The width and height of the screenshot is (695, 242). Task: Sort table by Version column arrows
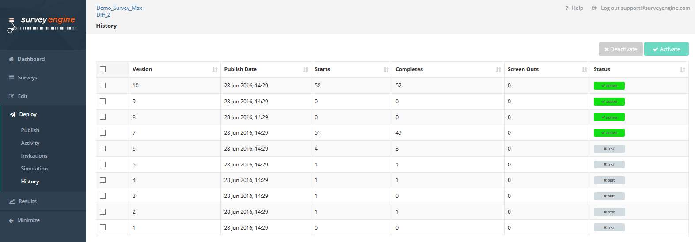click(215, 70)
